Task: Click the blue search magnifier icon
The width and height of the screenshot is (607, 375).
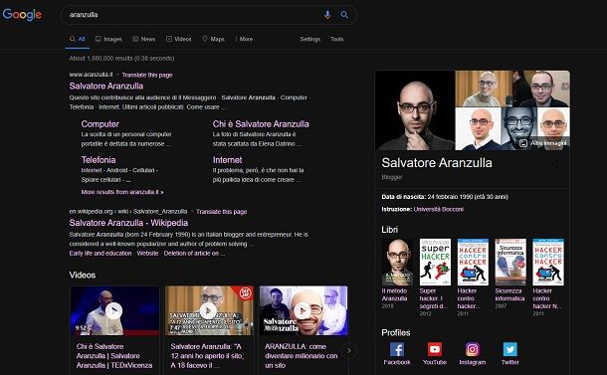Action: [344, 15]
